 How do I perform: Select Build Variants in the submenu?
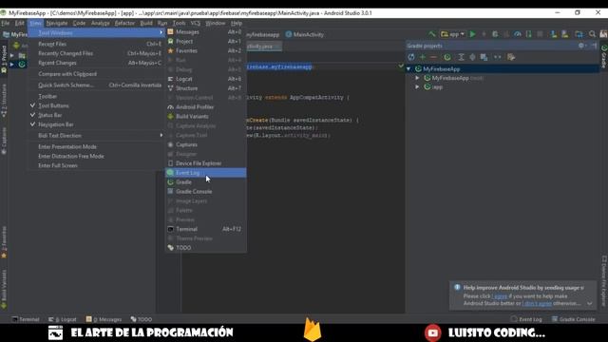[205, 116]
